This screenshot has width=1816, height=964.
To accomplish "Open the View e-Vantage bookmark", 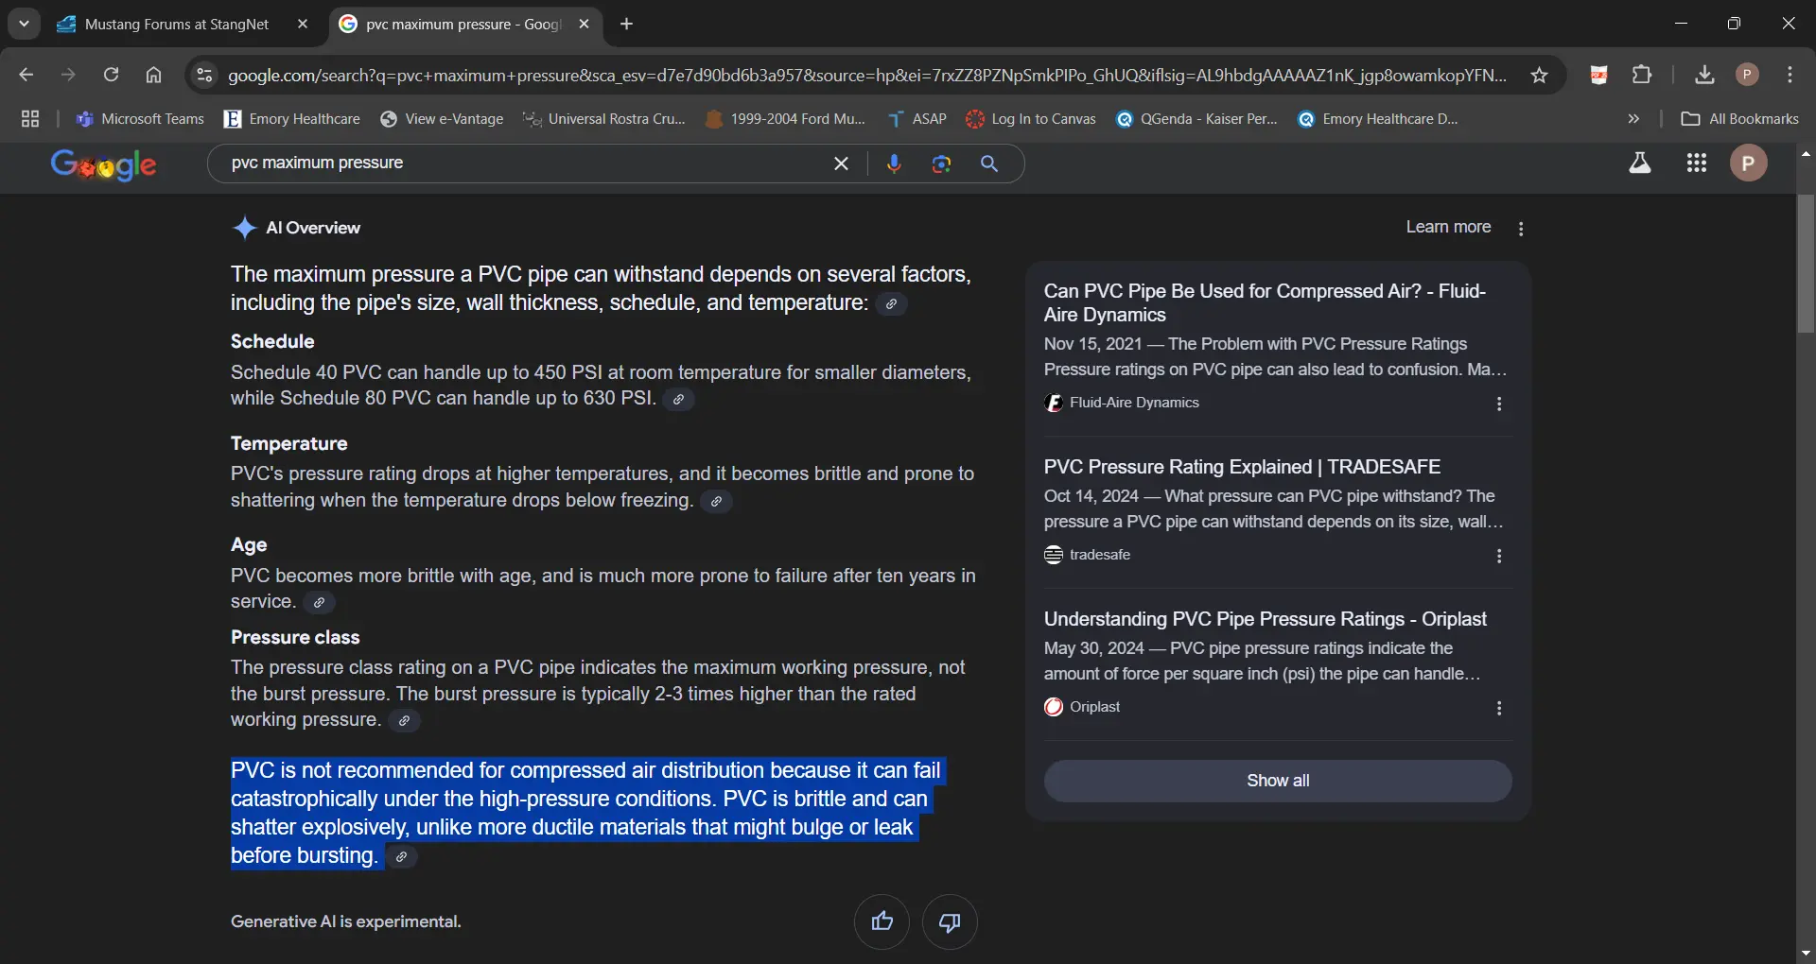I will pyautogui.click(x=442, y=118).
